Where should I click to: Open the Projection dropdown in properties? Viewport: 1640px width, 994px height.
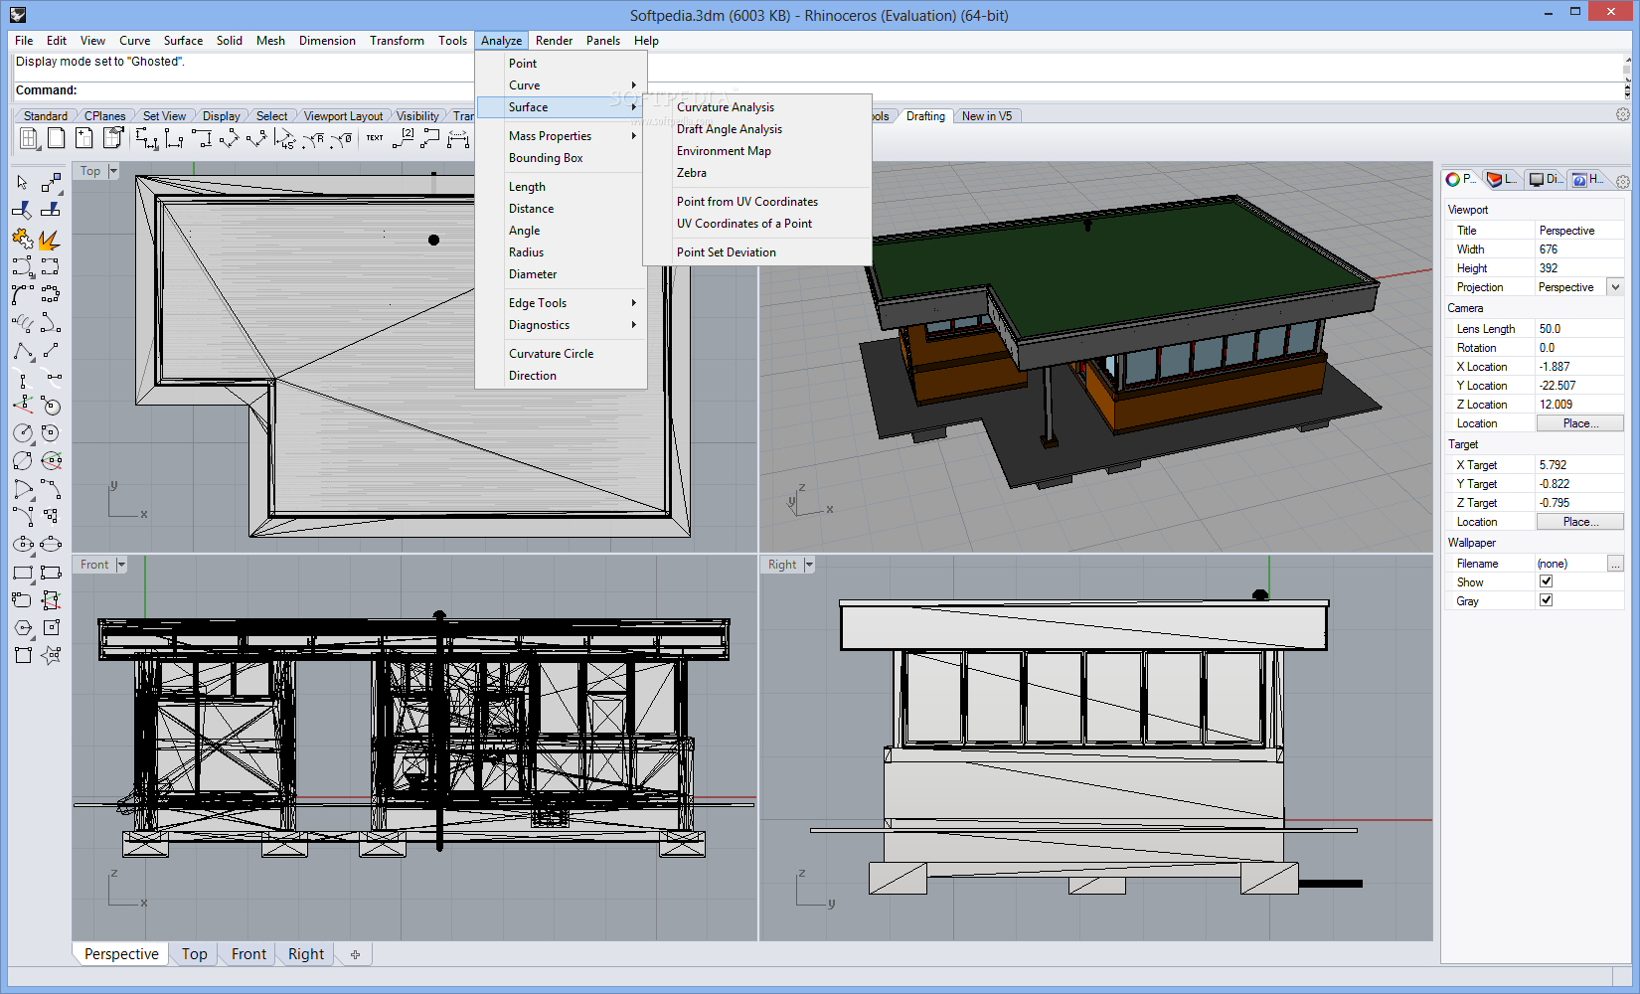pos(1615,287)
